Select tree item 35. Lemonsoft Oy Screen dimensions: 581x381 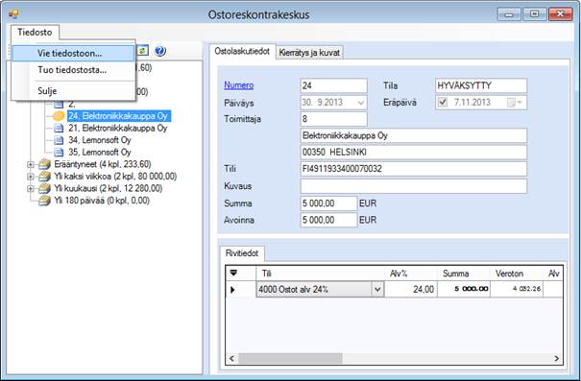100,153
